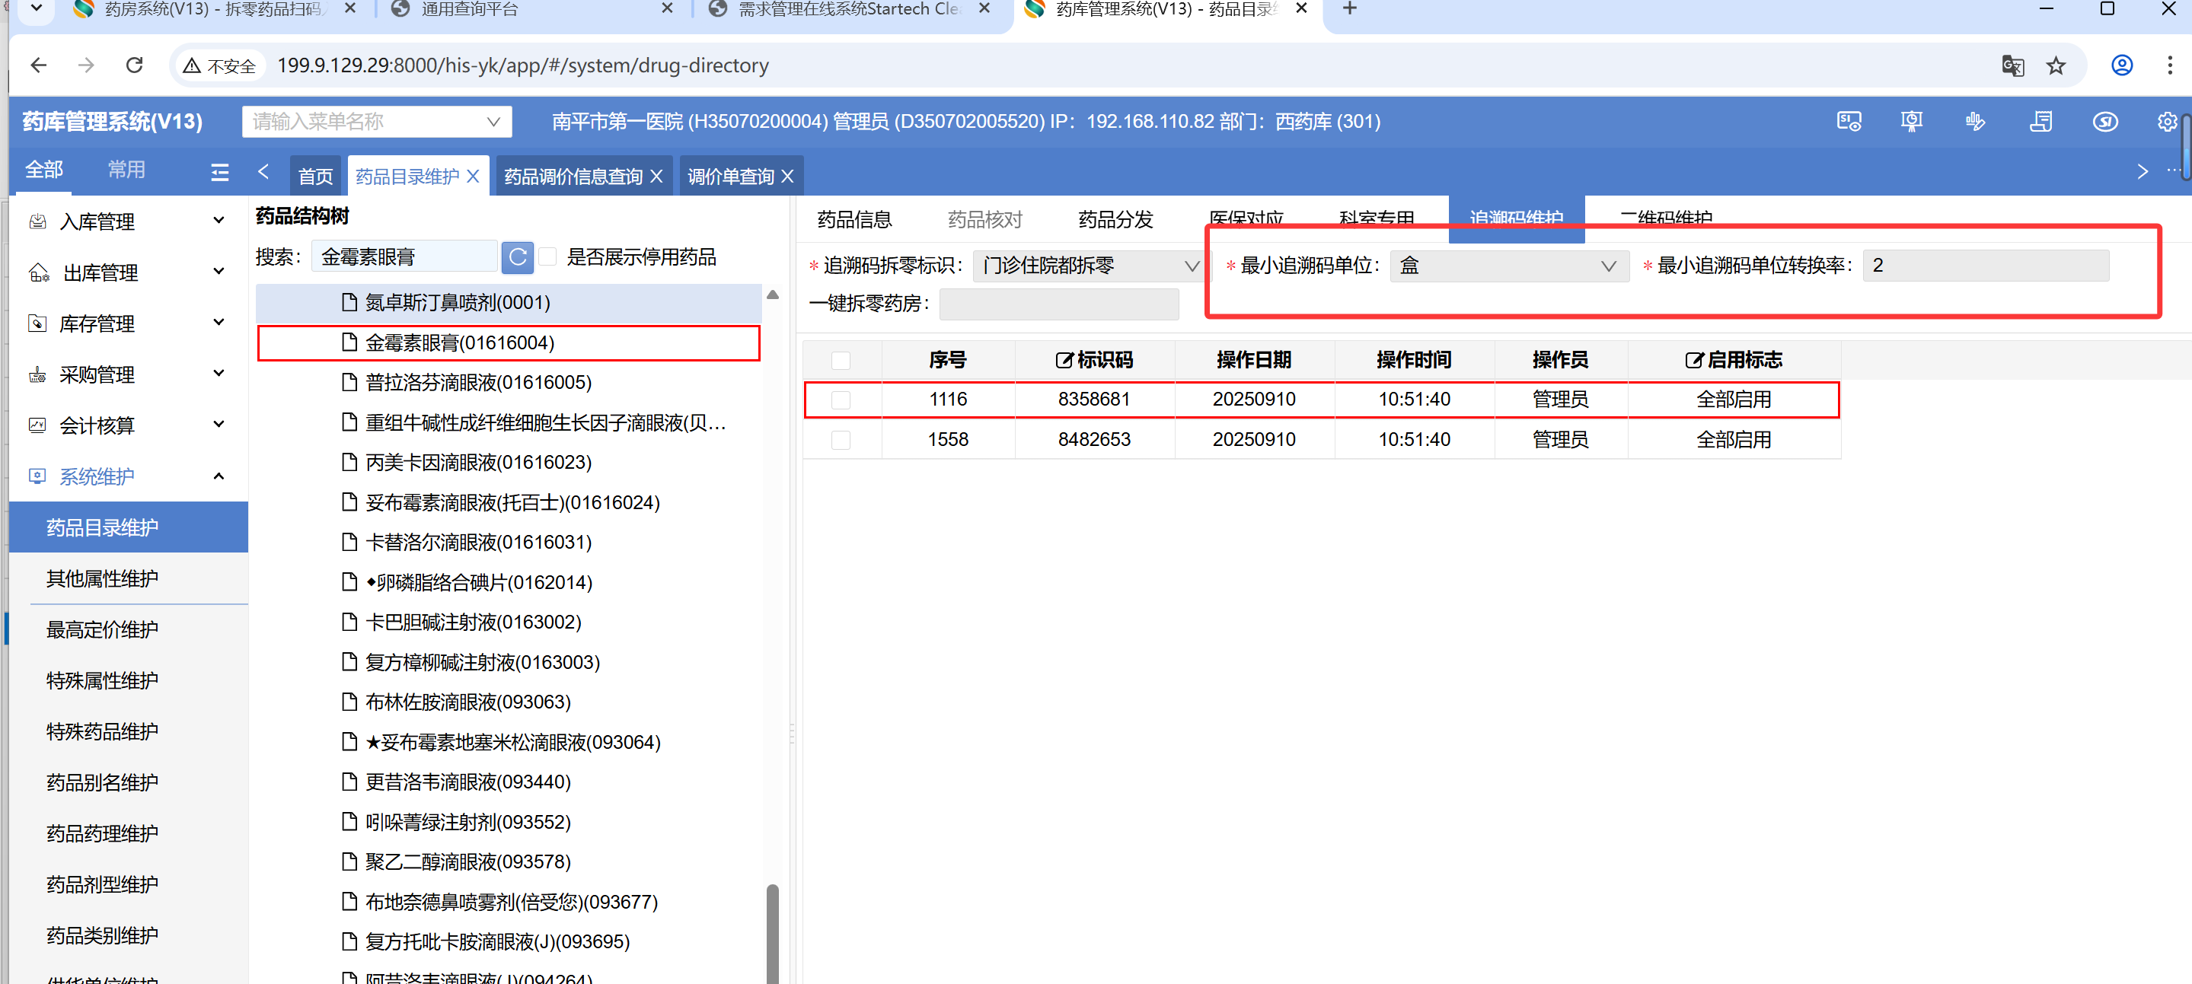Click the left arrow before tab strip
Viewport: 2192px width, 984px height.
pyautogui.click(x=263, y=173)
